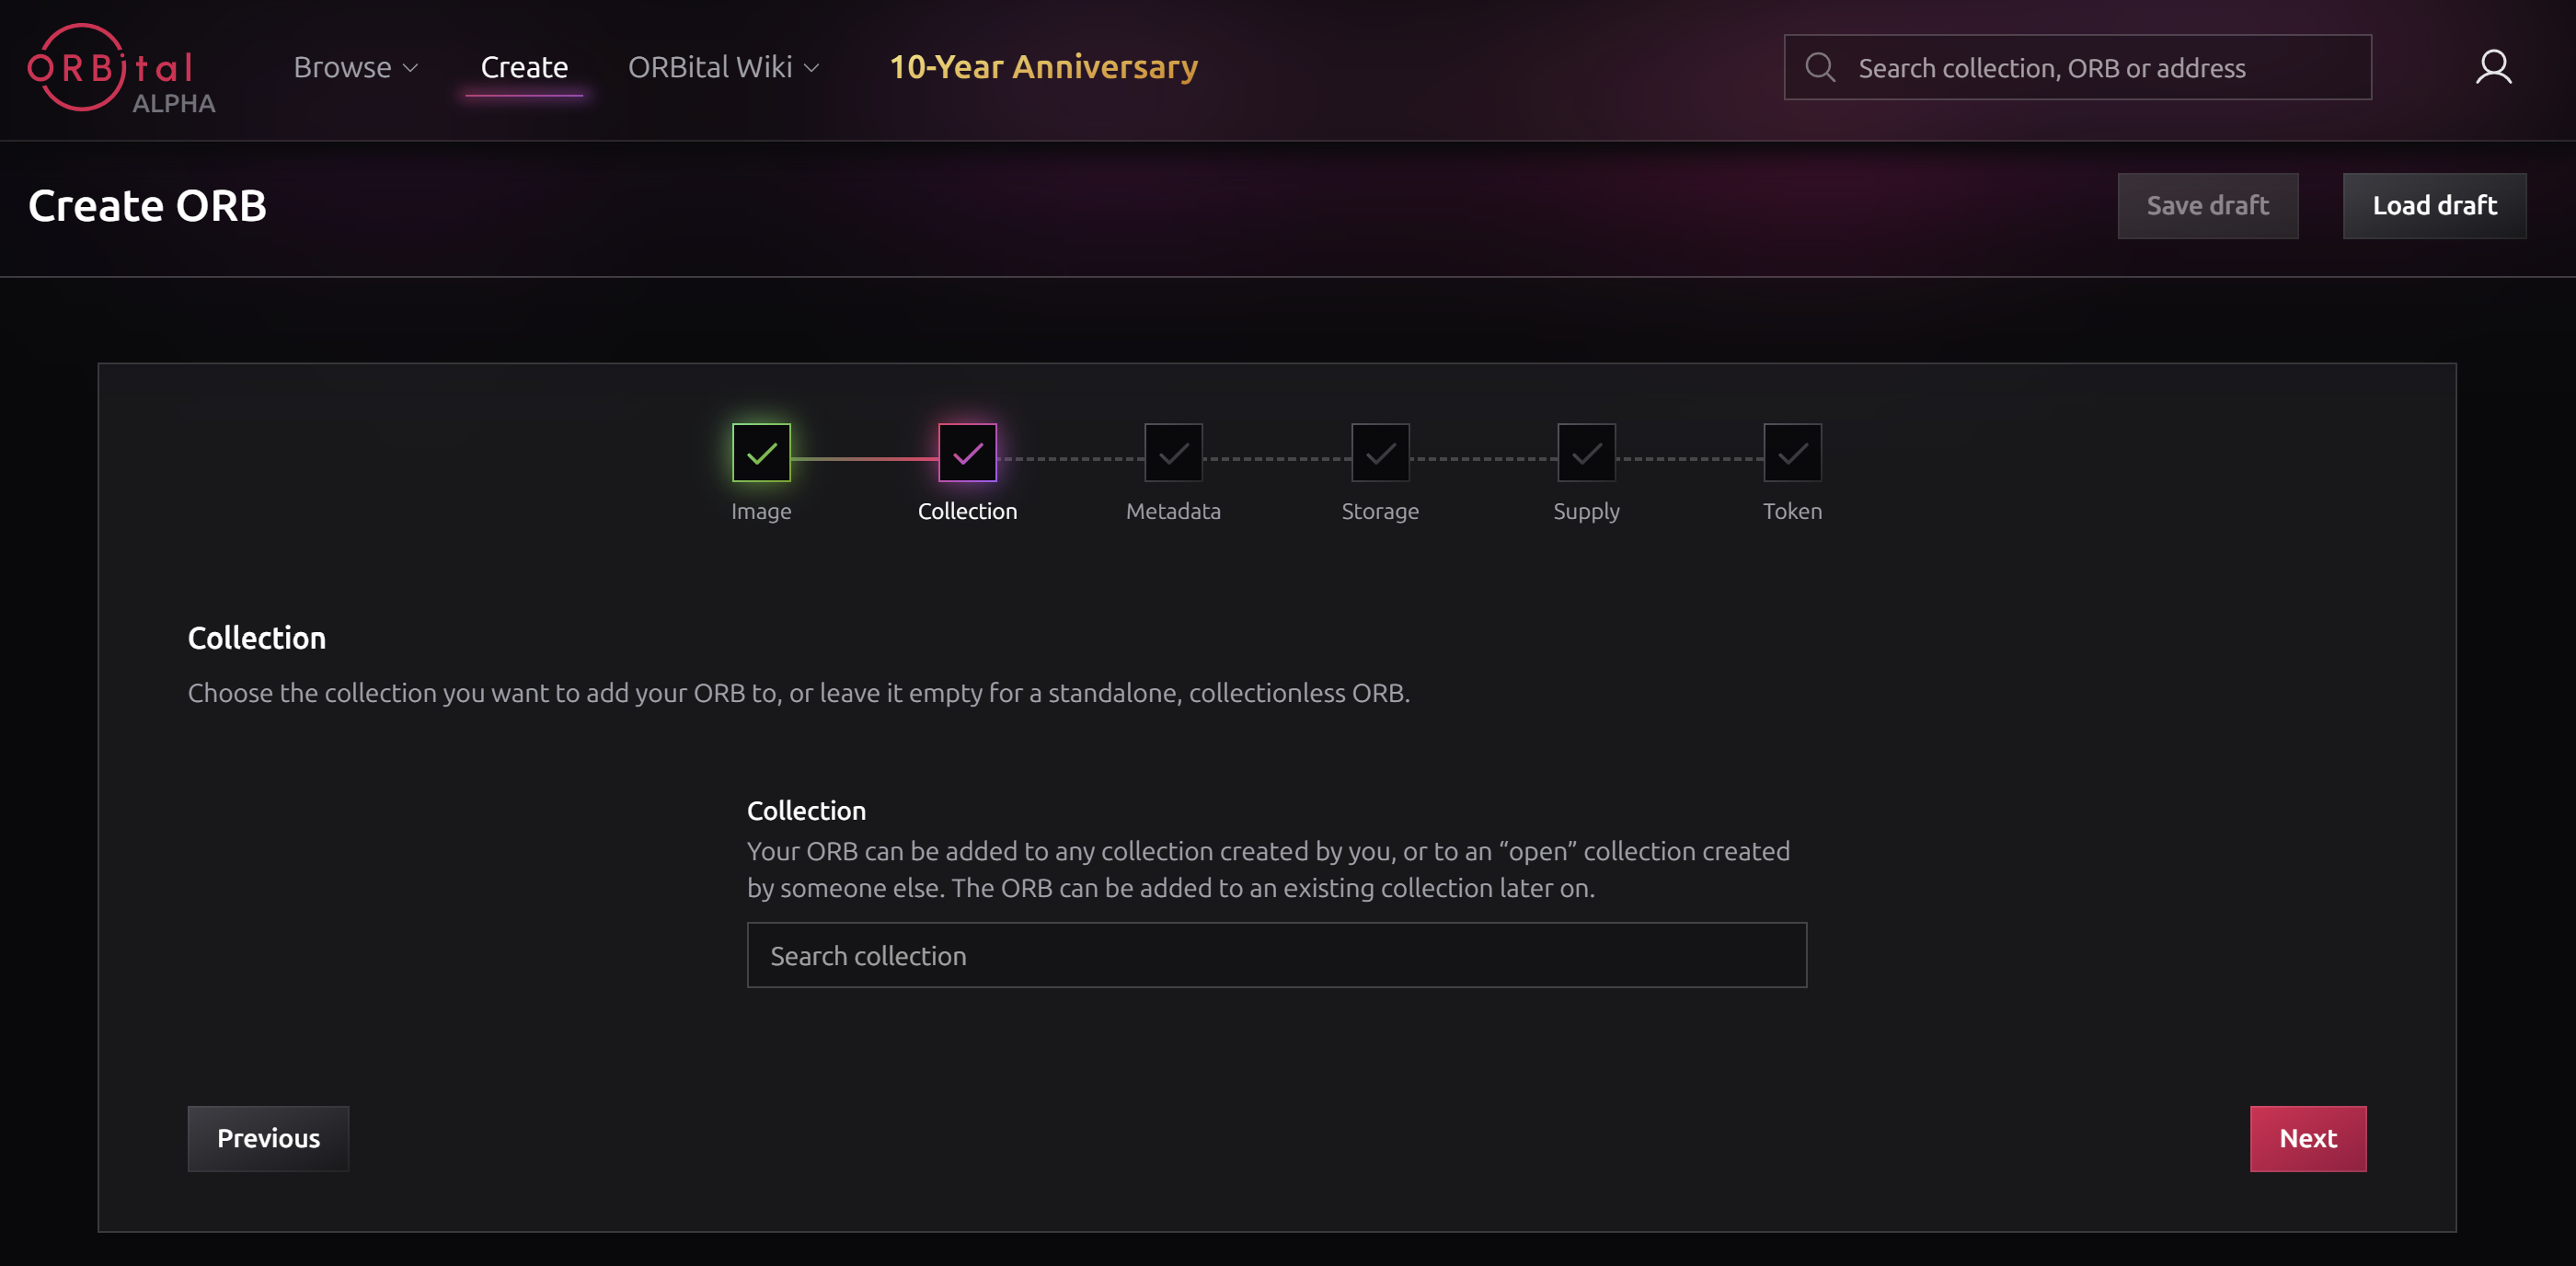Click the Save draft button

click(x=2207, y=206)
